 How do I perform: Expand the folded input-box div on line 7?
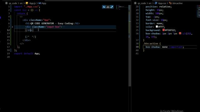[12, 27]
